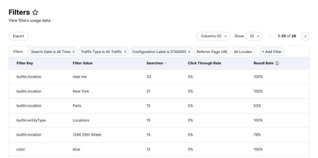Click builtin.location key in New York row
The image size is (318, 158).
click(x=29, y=91)
